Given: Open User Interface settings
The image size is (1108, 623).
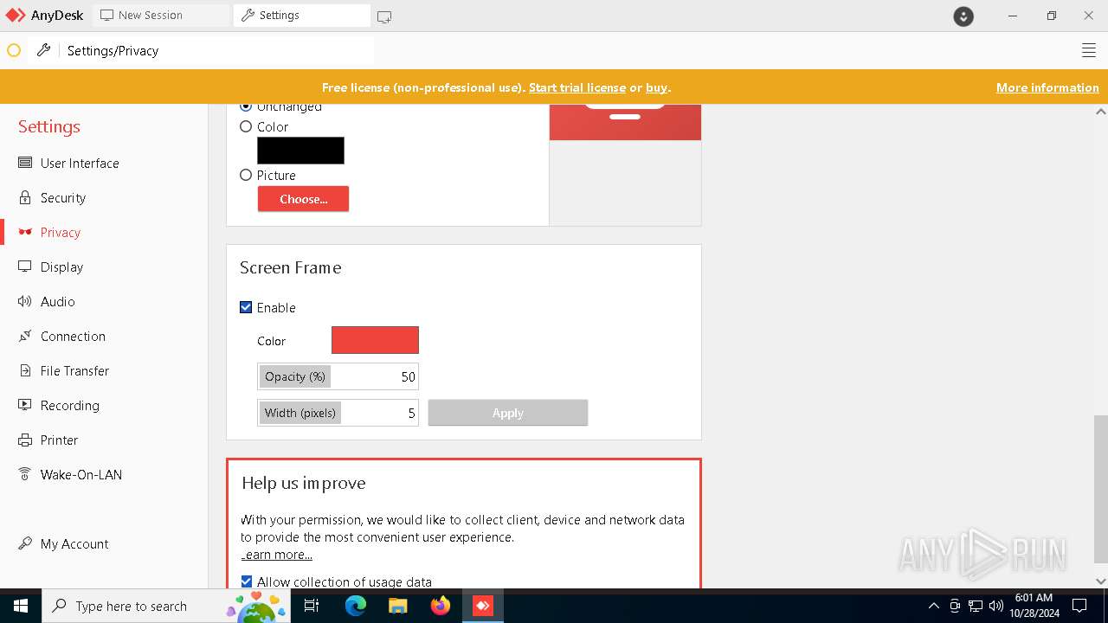Looking at the screenshot, I should point(80,163).
